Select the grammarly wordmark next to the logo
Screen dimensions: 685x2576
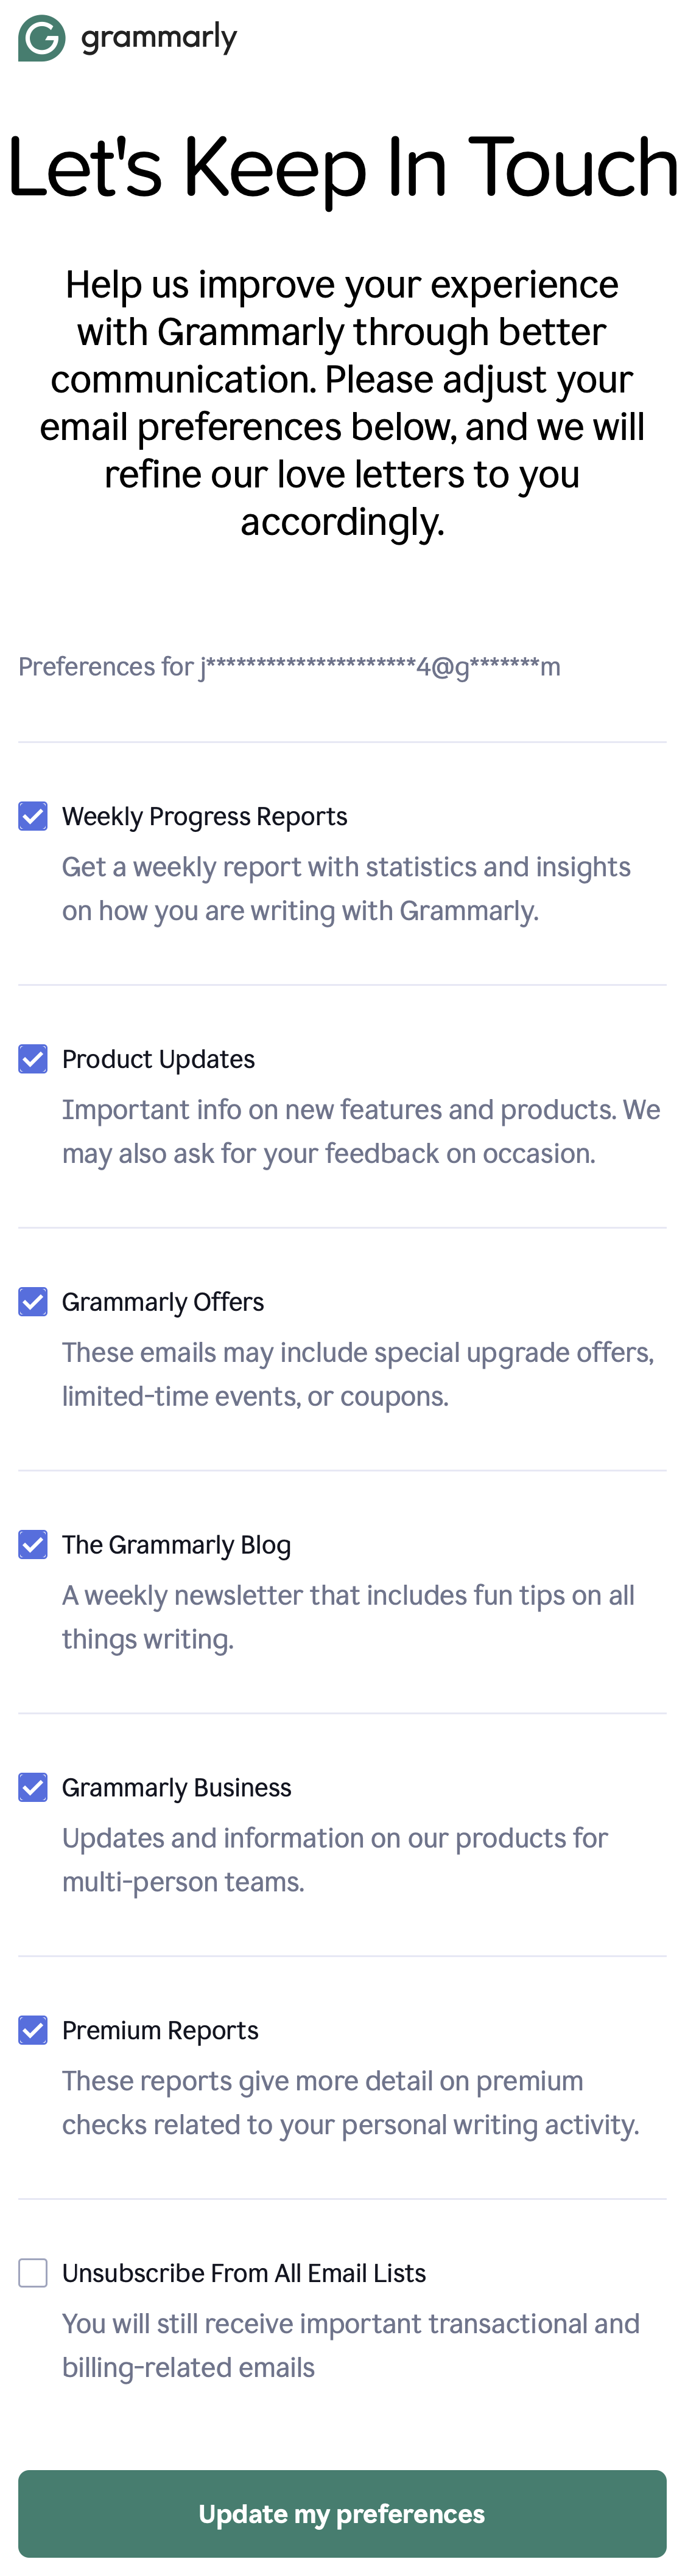click(156, 37)
